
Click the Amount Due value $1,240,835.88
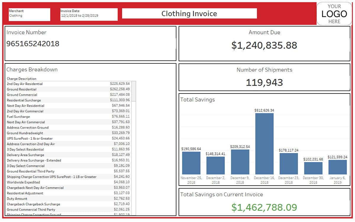pyautogui.click(x=264, y=45)
